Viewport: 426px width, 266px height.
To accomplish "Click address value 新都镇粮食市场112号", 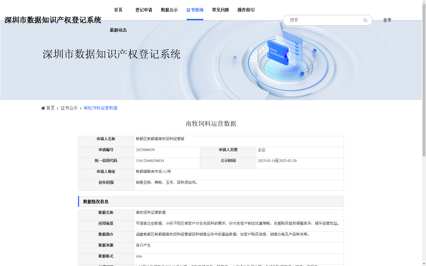I will (x=153, y=172).
